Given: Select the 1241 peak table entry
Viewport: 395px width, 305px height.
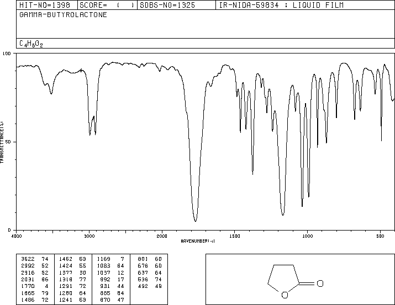Looking at the screenshot, I should click(x=72, y=299).
